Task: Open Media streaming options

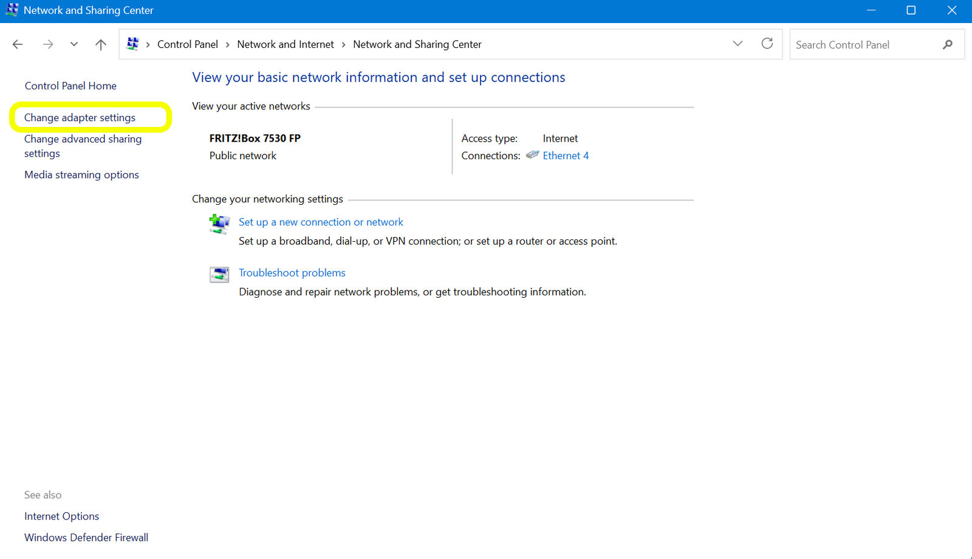Action: 81,175
